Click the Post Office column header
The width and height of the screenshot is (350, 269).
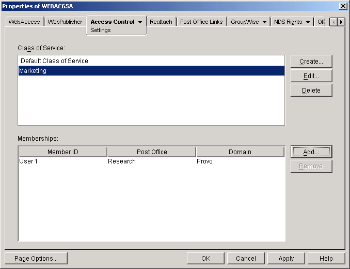pyautogui.click(x=152, y=152)
